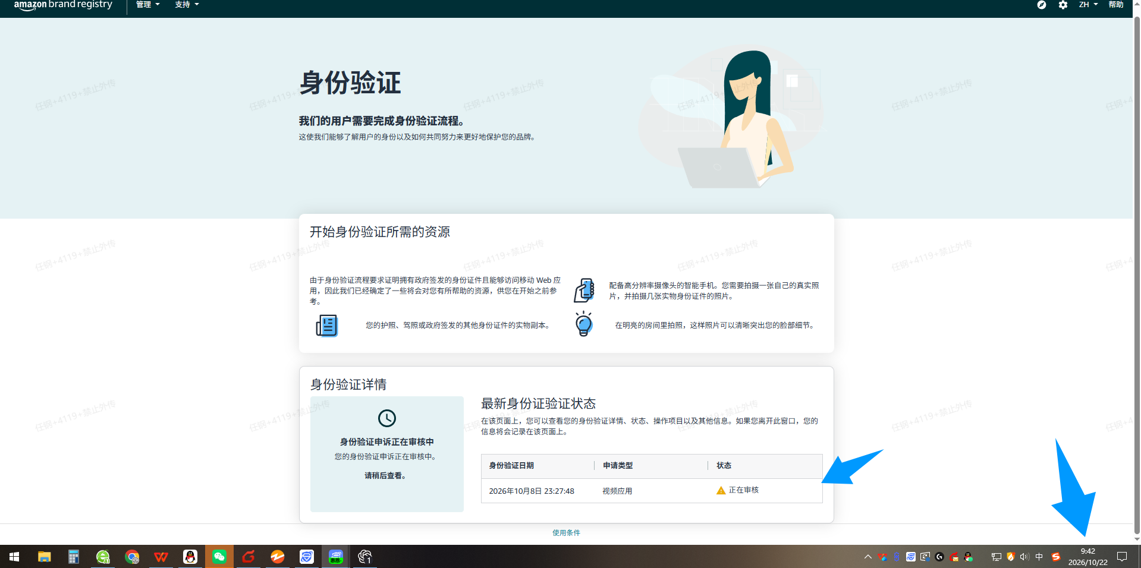Select the 申请类型 column header
The width and height of the screenshot is (1141, 568).
618,466
